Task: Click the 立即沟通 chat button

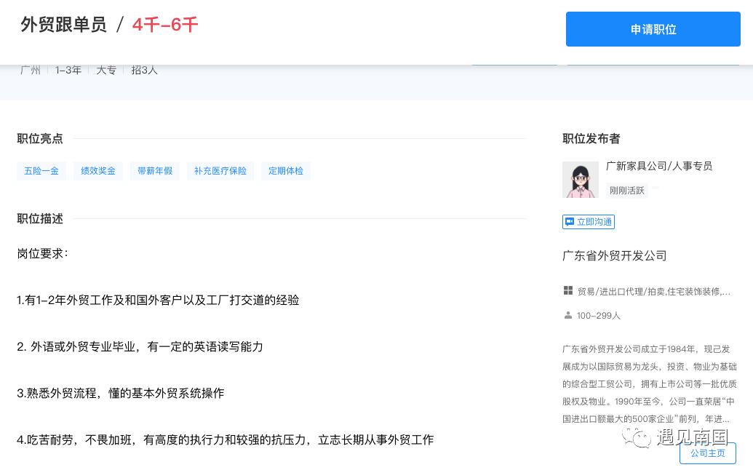Action: coord(588,222)
